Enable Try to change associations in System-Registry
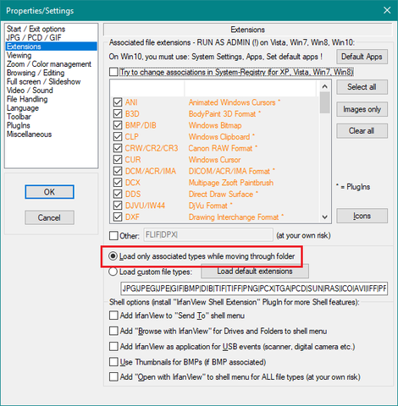Screen dimensions: 398x406 (x=113, y=72)
